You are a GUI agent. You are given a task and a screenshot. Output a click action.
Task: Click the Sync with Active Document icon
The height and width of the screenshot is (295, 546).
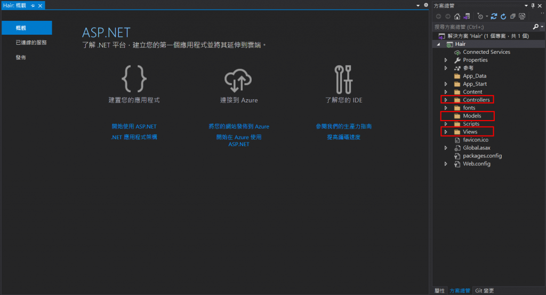point(494,17)
